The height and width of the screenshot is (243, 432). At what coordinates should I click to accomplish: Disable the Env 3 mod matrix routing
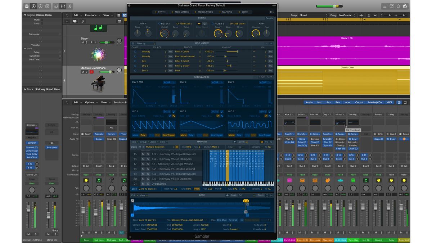click(x=135, y=71)
